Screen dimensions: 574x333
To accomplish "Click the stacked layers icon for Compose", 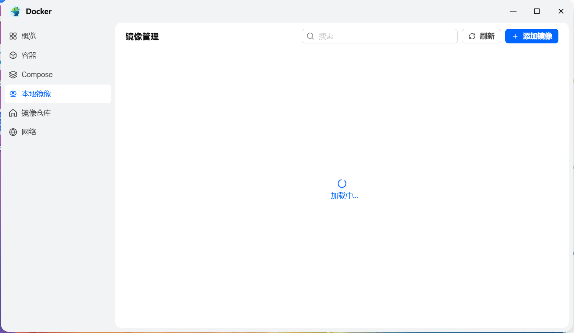I will tap(13, 74).
